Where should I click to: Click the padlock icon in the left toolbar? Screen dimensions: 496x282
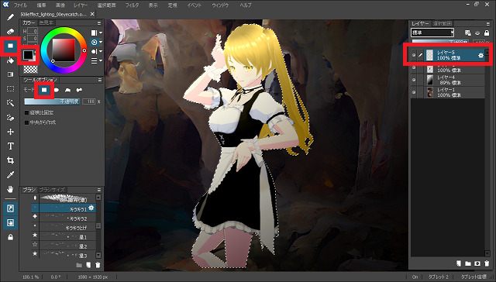[10, 237]
